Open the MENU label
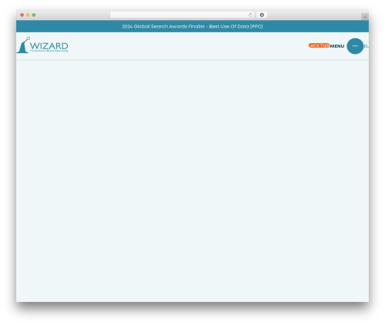385x325 pixels. pyautogui.click(x=337, y=46)
